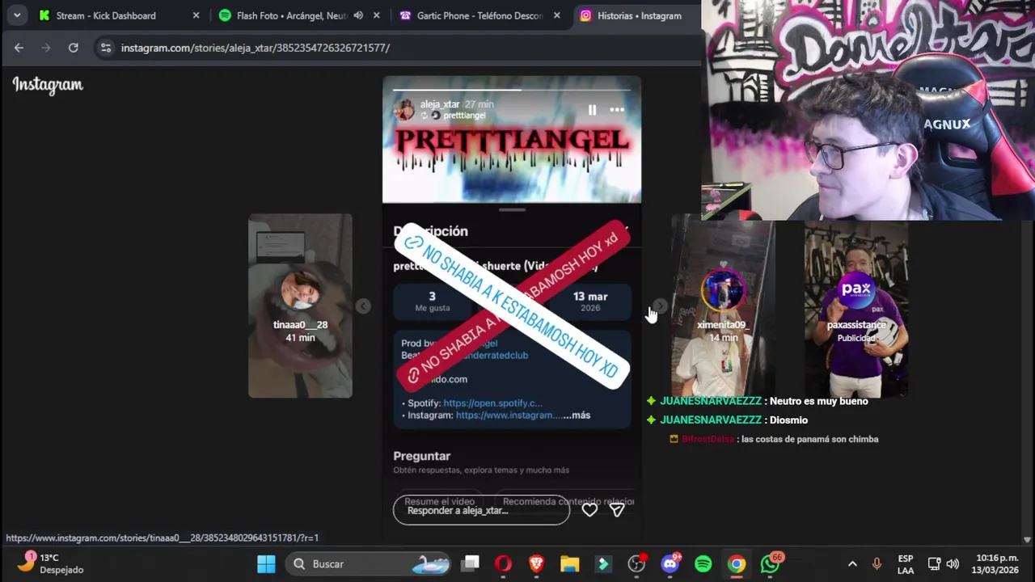The height and width of the screenshot is (582, 1035).
Task: Open File Explorer from taskbar
Action: pos(570,563)
